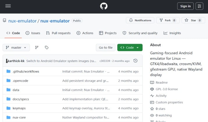Click '4 months ago' in keymaps row

tap(128, 108)
